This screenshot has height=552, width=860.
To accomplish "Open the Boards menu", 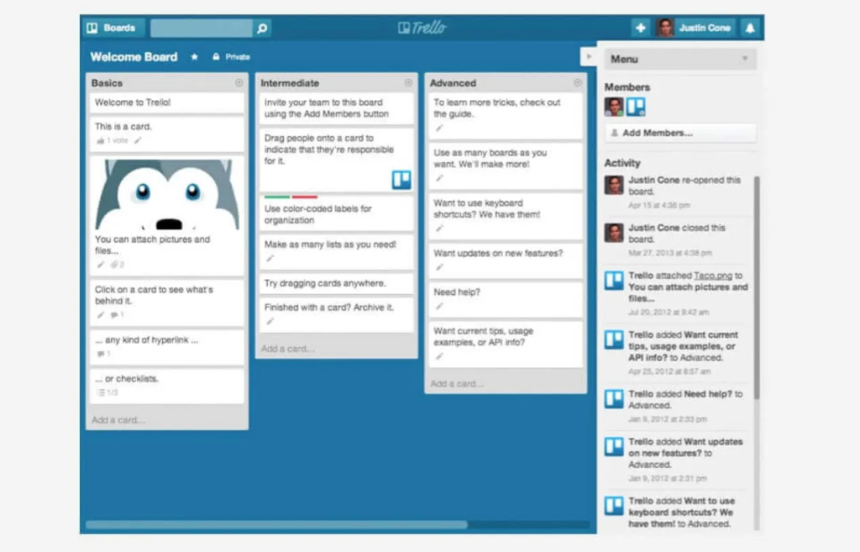I will coord(112,28).
